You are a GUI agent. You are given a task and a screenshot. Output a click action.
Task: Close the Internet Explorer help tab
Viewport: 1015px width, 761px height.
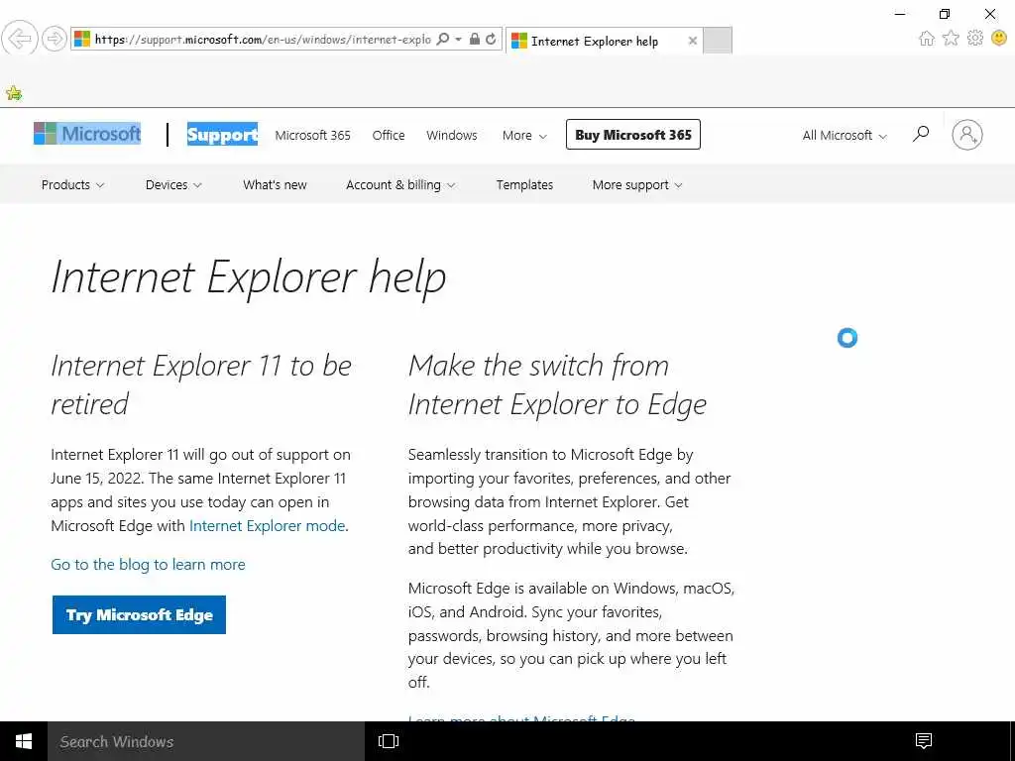pyautogui.click(x=693, y=41)
